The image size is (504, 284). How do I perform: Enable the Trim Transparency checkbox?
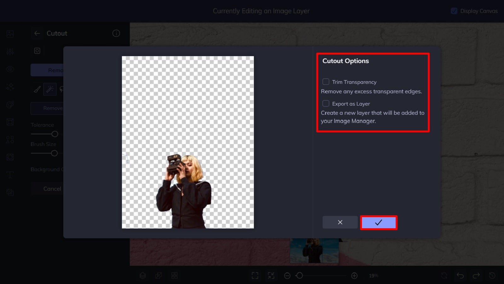[x=326, y=81]
